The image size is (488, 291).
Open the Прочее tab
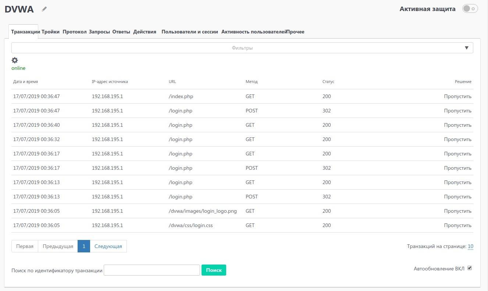click(x=296, y=32)
